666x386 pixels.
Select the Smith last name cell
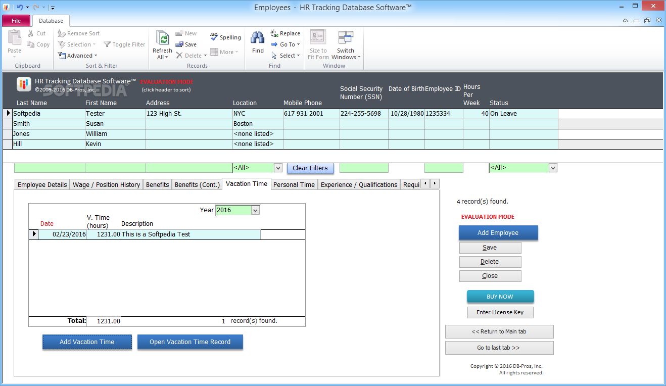tap(49, 124)
